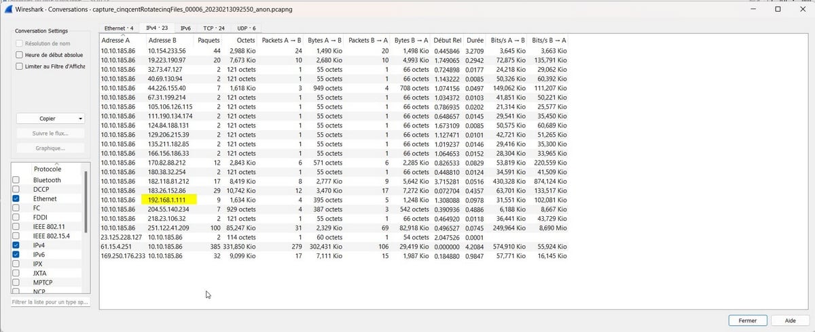Open the UDP · 6 tab
815x332 pixels.
click(247, 28)
